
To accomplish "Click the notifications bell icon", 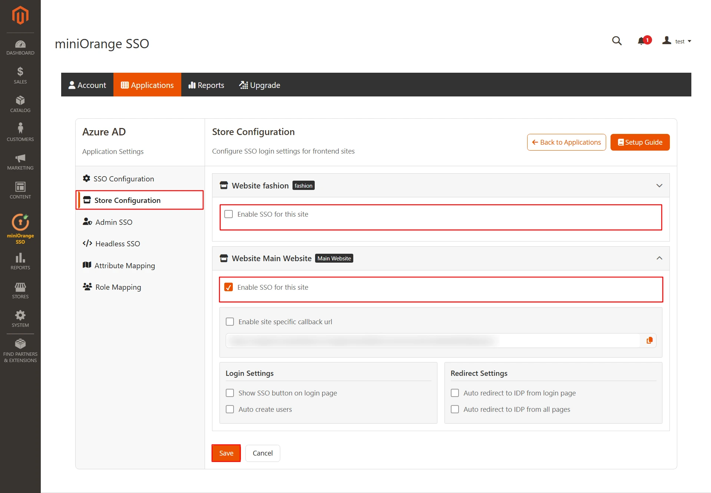I will (x=642, y=41).
